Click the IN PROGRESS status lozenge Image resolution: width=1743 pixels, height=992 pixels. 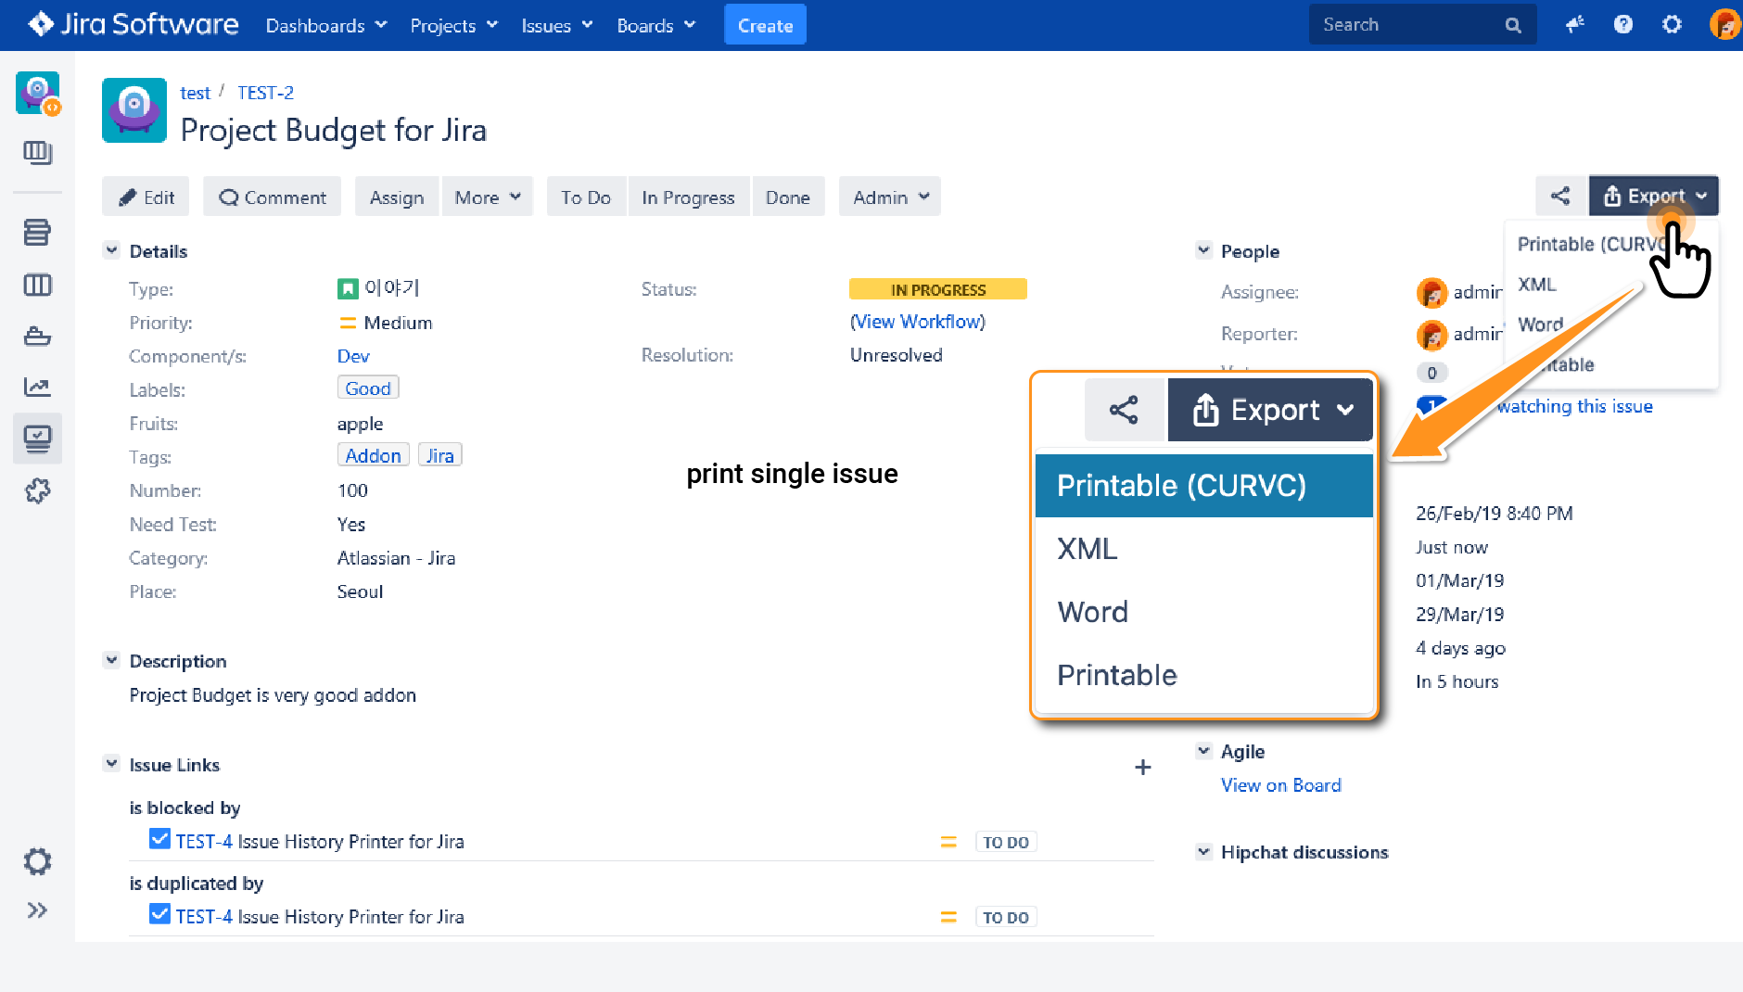tap(937, 289)
